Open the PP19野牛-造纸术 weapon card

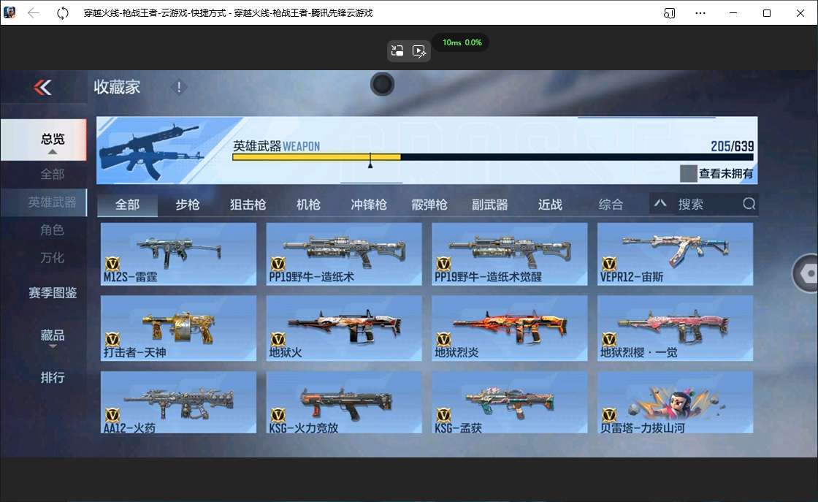(x=344, y=254)
